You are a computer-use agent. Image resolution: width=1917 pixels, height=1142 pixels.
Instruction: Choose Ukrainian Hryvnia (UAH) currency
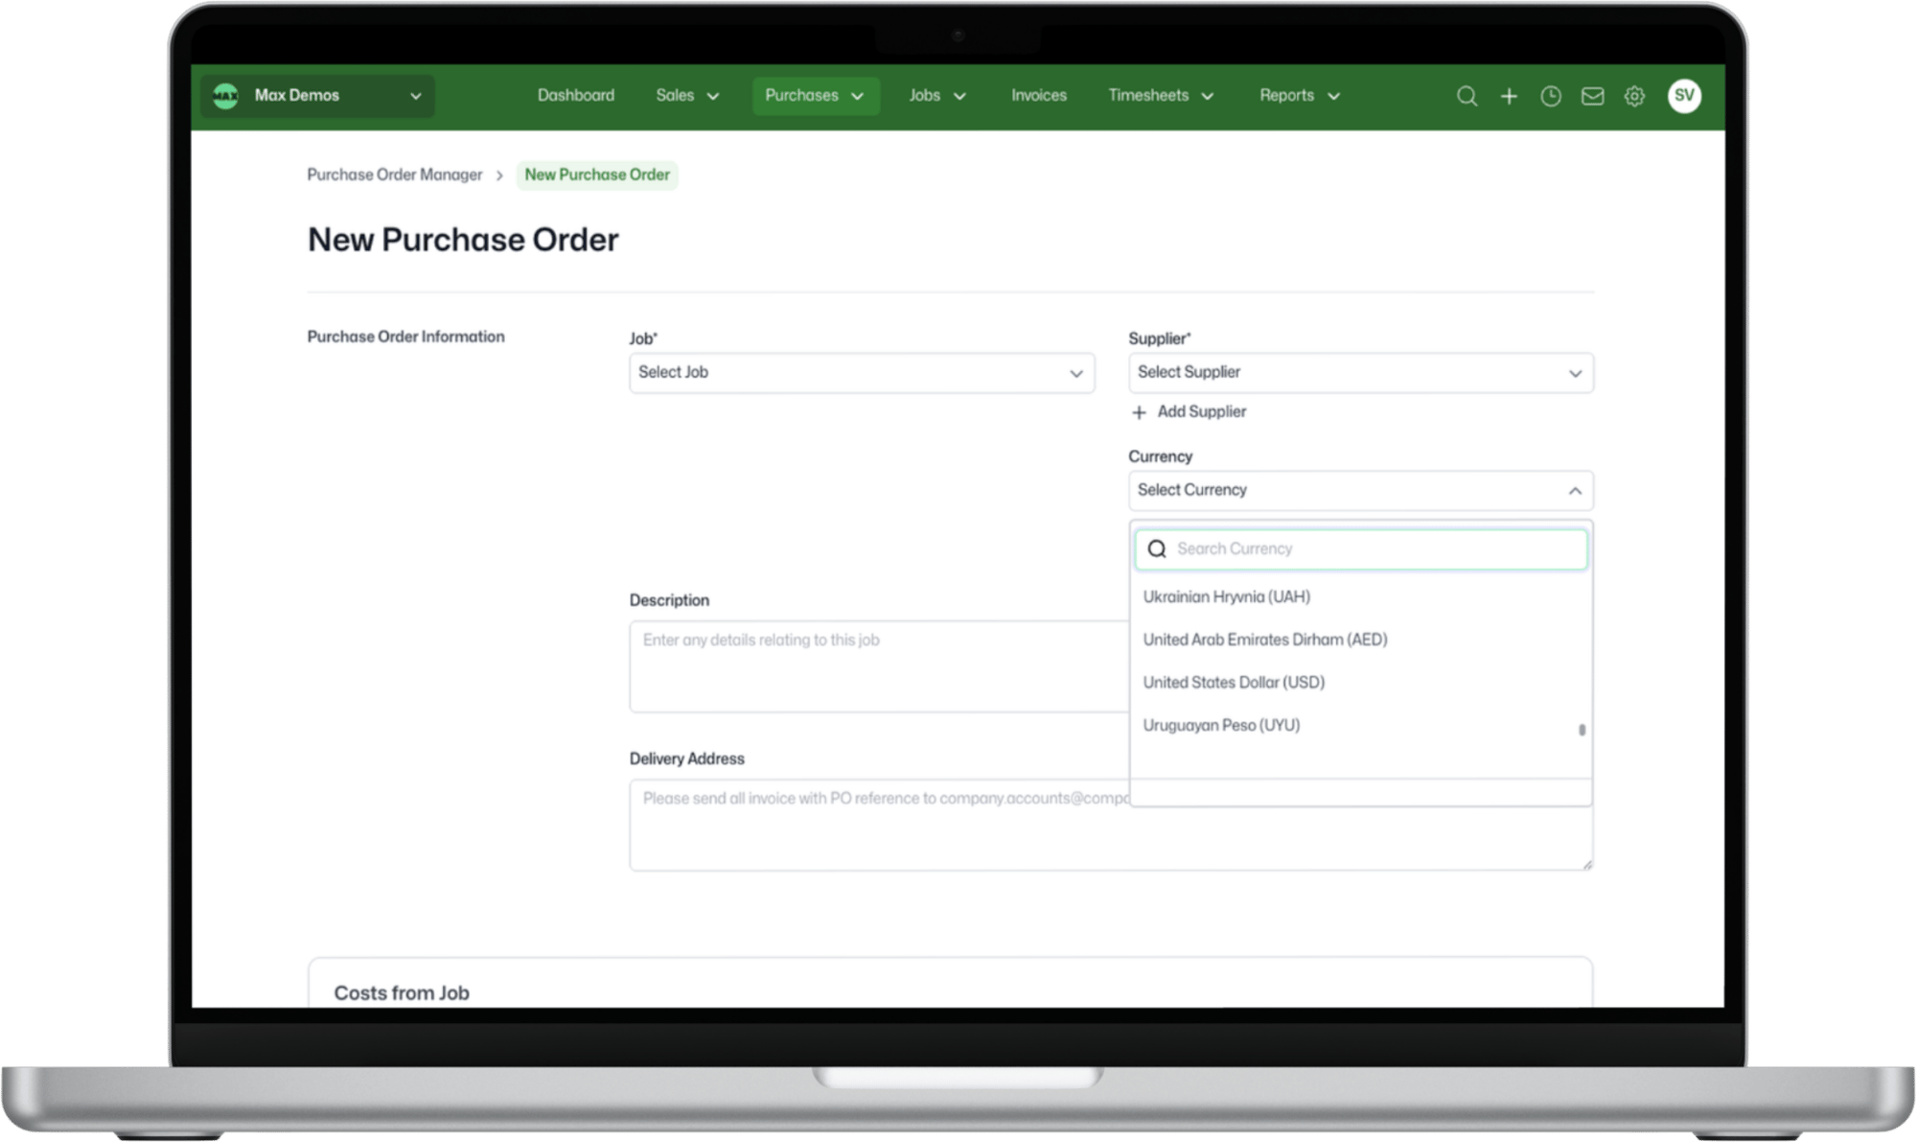coord(1226,596)
